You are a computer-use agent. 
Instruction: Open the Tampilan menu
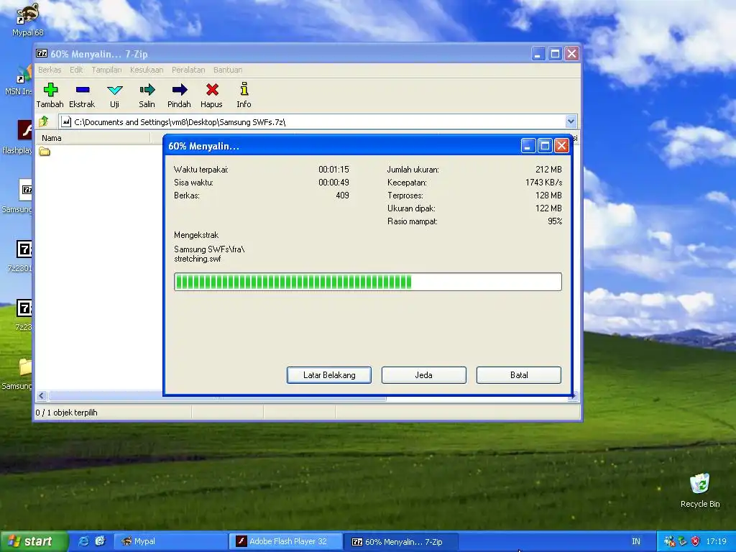pyautogui.click(x=106, y=70)
